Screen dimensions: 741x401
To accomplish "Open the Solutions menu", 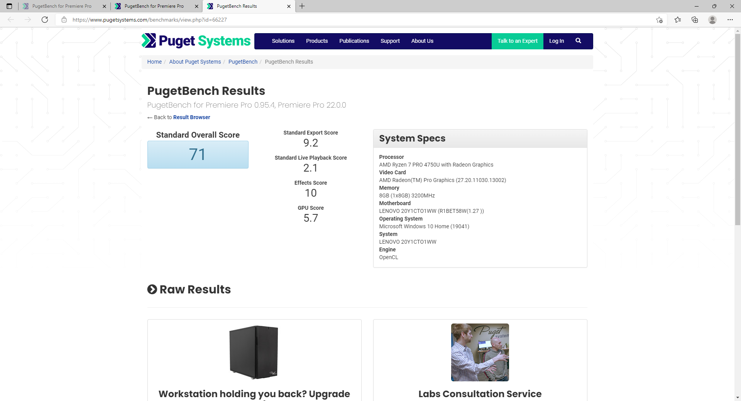I will coord(283,41).
